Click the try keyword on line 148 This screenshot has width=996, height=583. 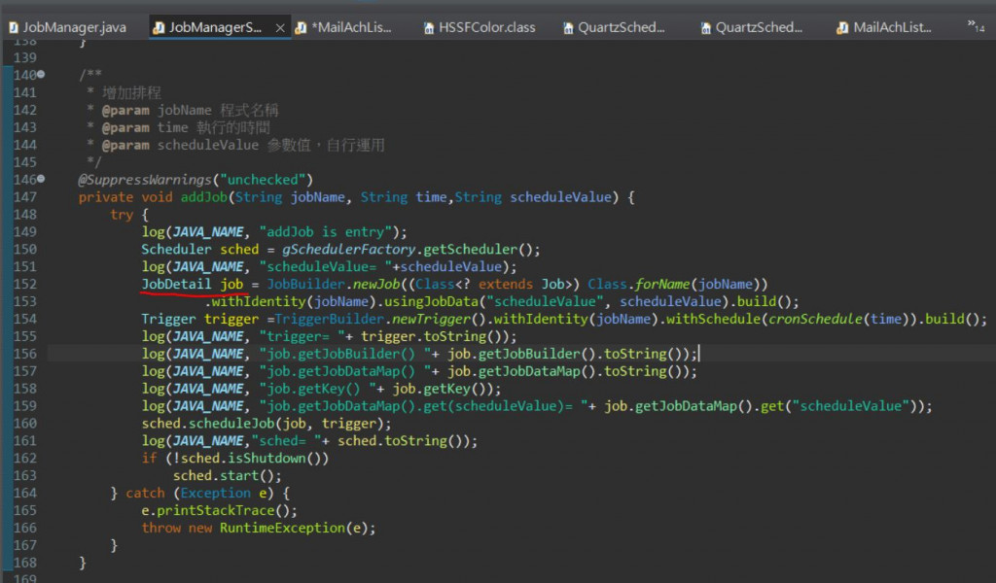(x=122, y=215)
